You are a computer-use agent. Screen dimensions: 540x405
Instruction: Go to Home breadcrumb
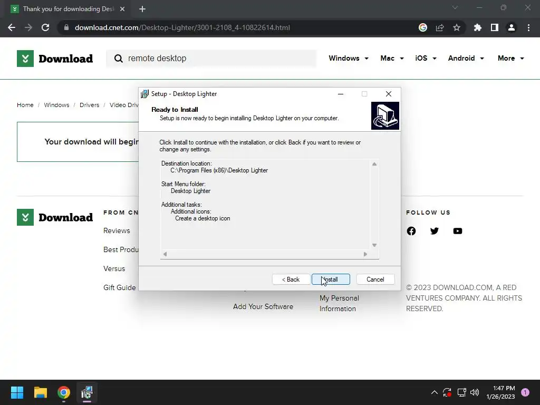25,105
